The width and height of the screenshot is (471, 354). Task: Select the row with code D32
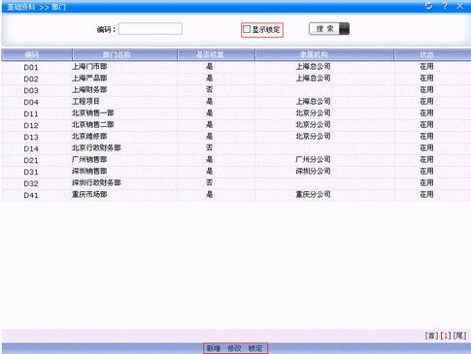click(236, 183)
